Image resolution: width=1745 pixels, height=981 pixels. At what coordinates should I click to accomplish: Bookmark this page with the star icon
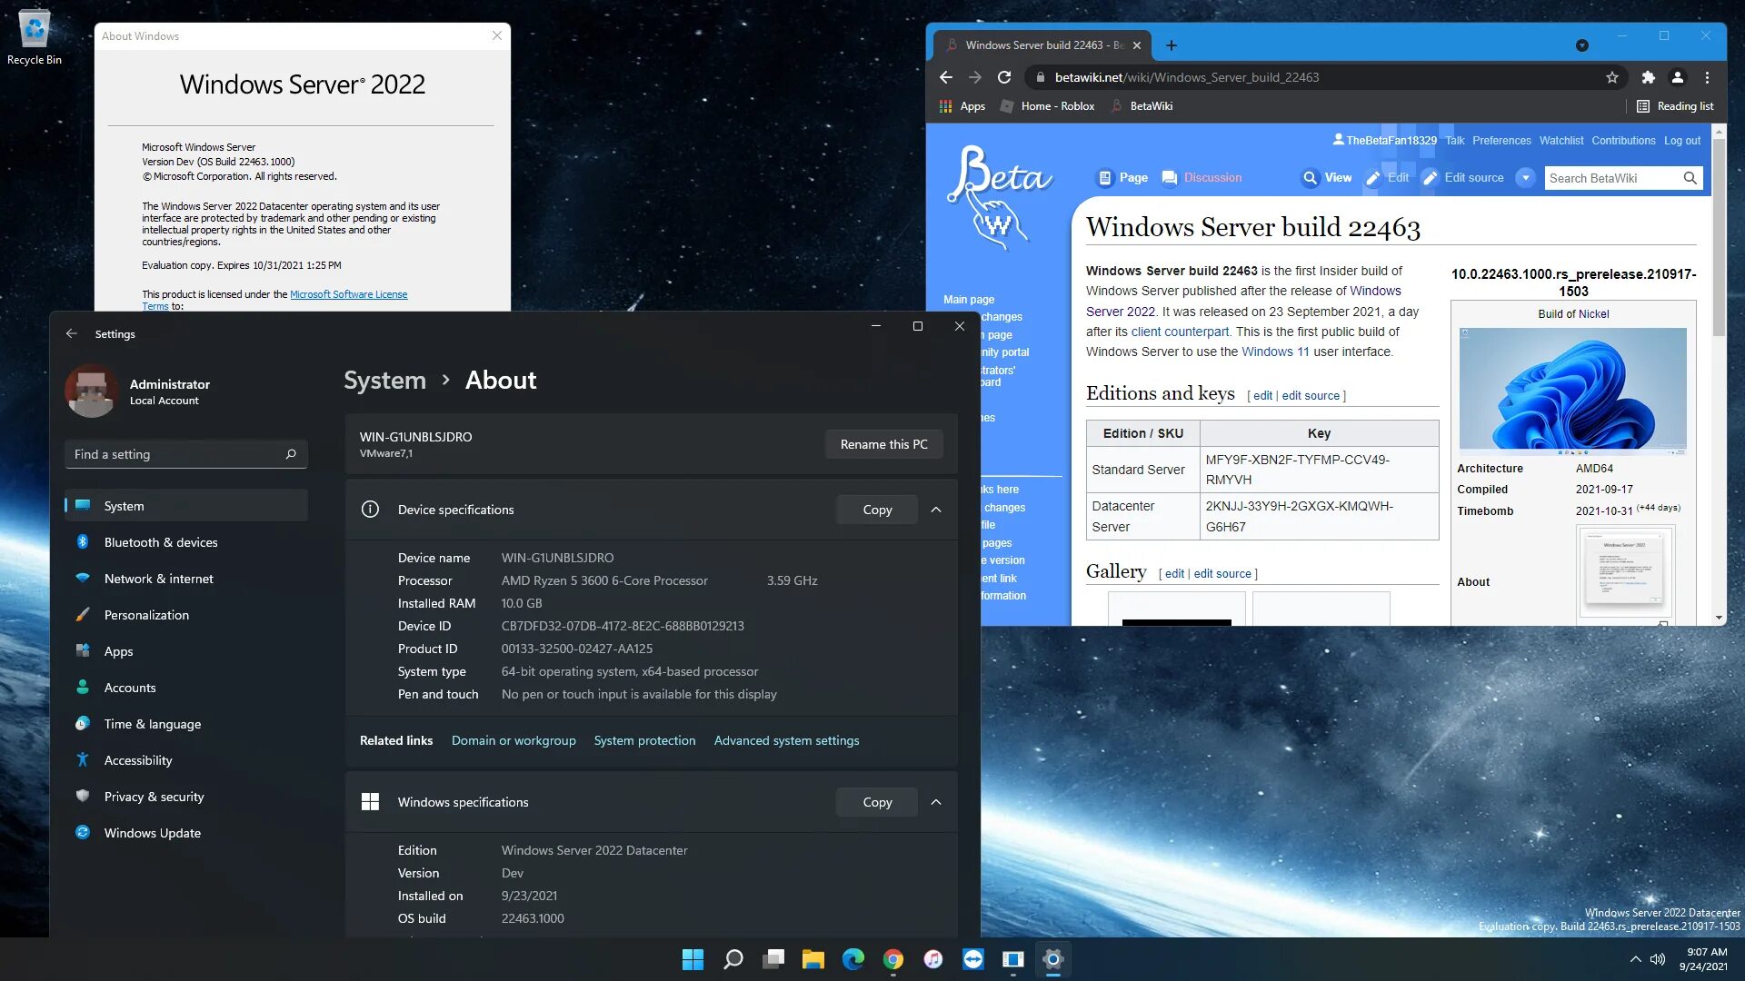[x=1612, y=77]
